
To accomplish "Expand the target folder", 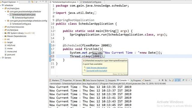I will 3,42.
